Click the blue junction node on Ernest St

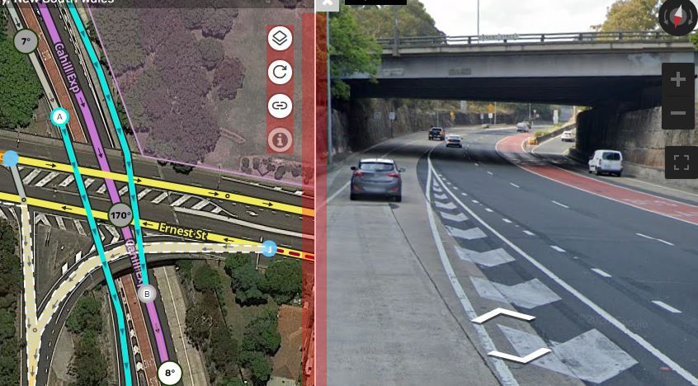269,248
